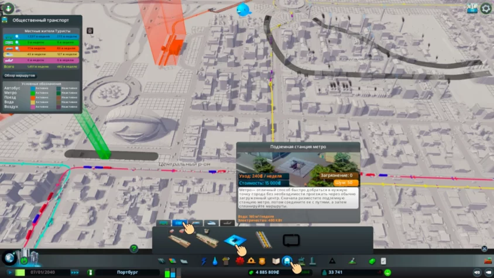The image size is (494, 278).
Task: Open the Education book icon
Action: click(x=276, y=261)
